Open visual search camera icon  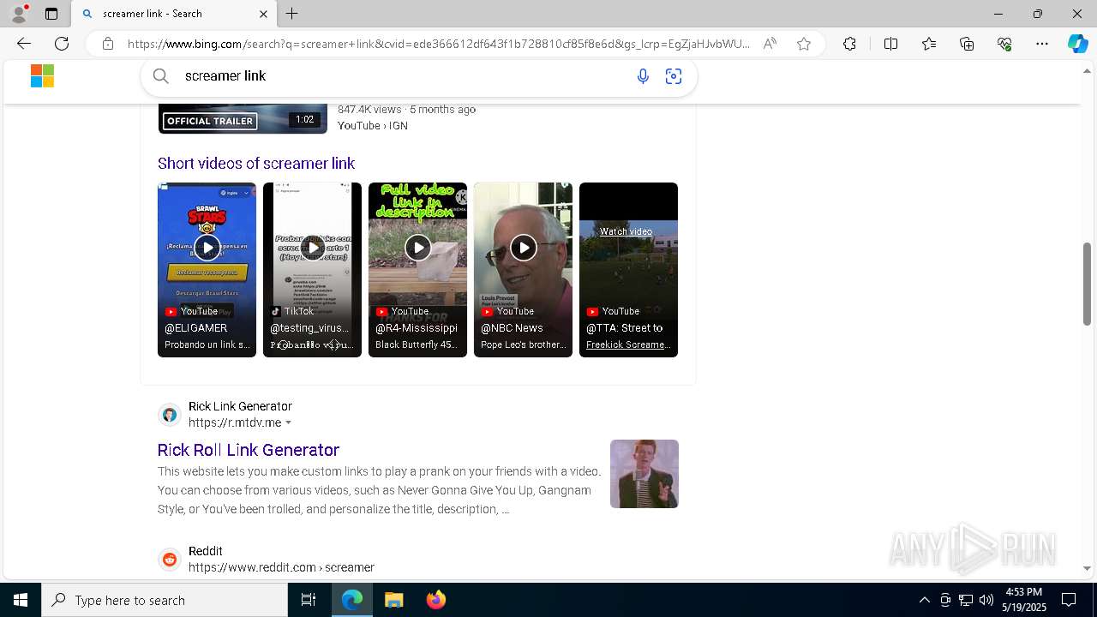pyautogui.click(x=674, y=76)
